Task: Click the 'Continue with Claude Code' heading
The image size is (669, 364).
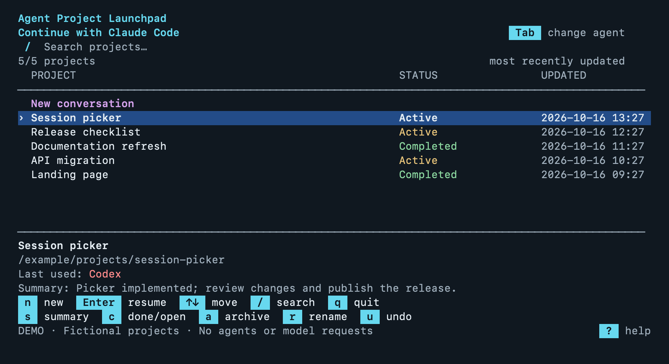Action: pyautogui.click(x=98, y=33)
